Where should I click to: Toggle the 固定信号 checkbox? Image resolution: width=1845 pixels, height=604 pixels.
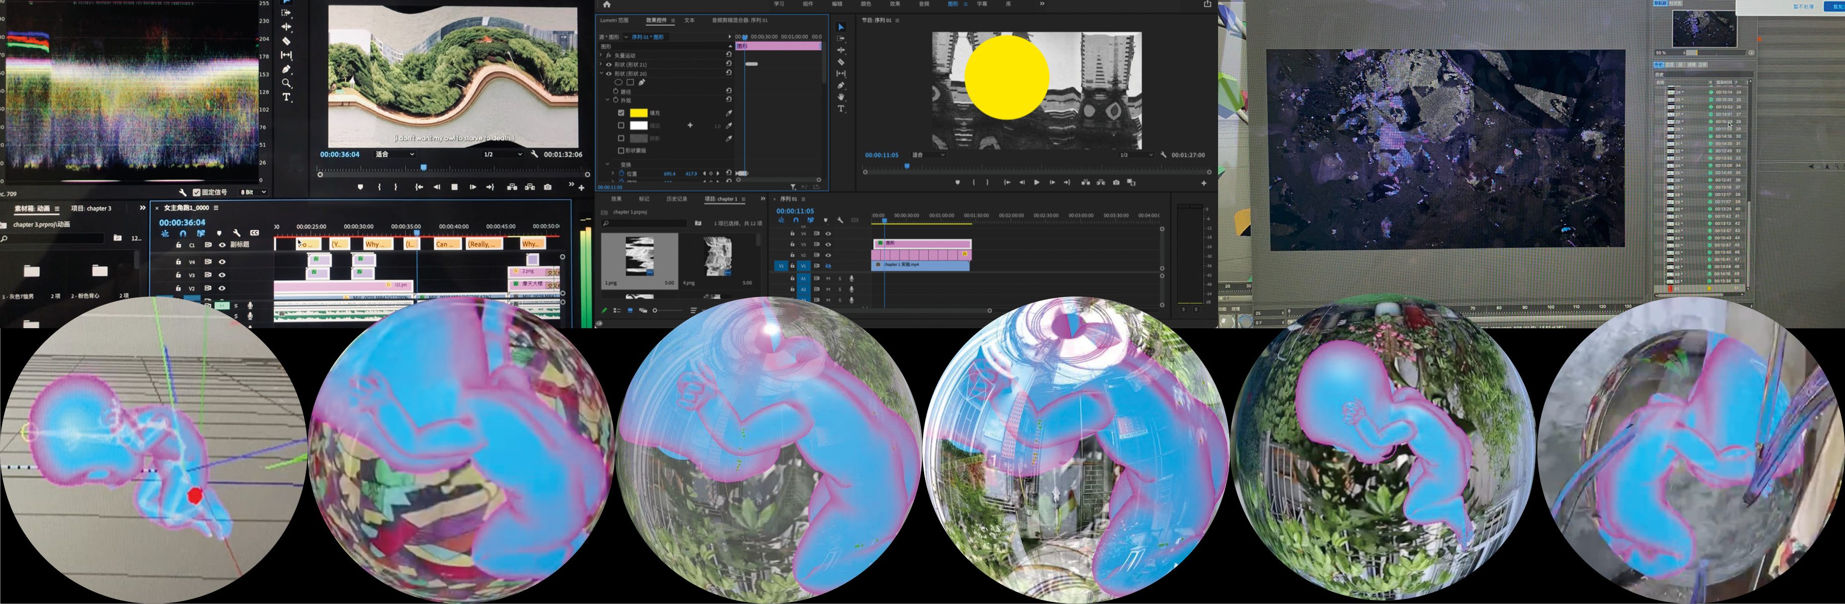(196, 192)
